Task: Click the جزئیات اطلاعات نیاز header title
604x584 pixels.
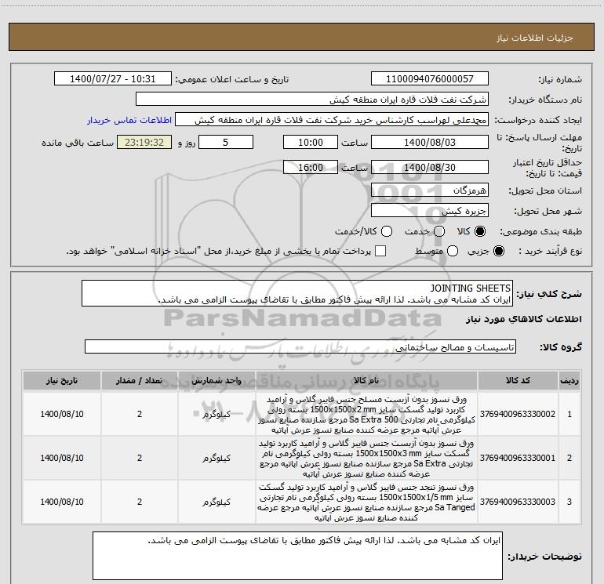Action: [x=534, y=38]
